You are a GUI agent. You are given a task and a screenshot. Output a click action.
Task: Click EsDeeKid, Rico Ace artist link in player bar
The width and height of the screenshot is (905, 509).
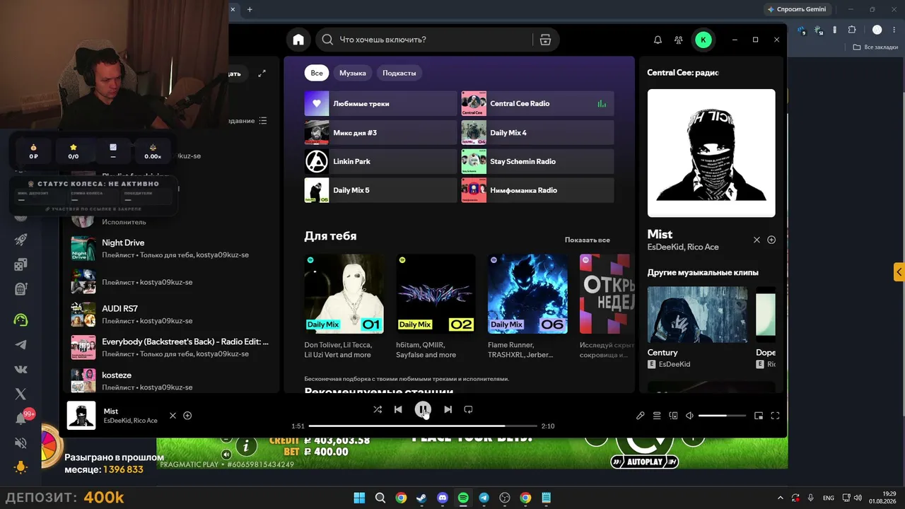131,421
